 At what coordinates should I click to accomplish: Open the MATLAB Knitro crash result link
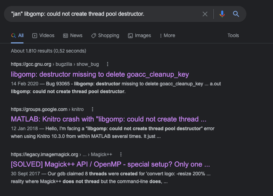pyautogui.click(x=108, y=119)
